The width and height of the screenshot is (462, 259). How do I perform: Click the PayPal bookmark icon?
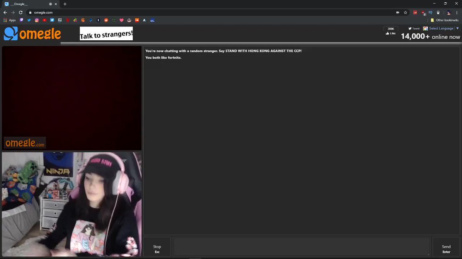(91, 20)
